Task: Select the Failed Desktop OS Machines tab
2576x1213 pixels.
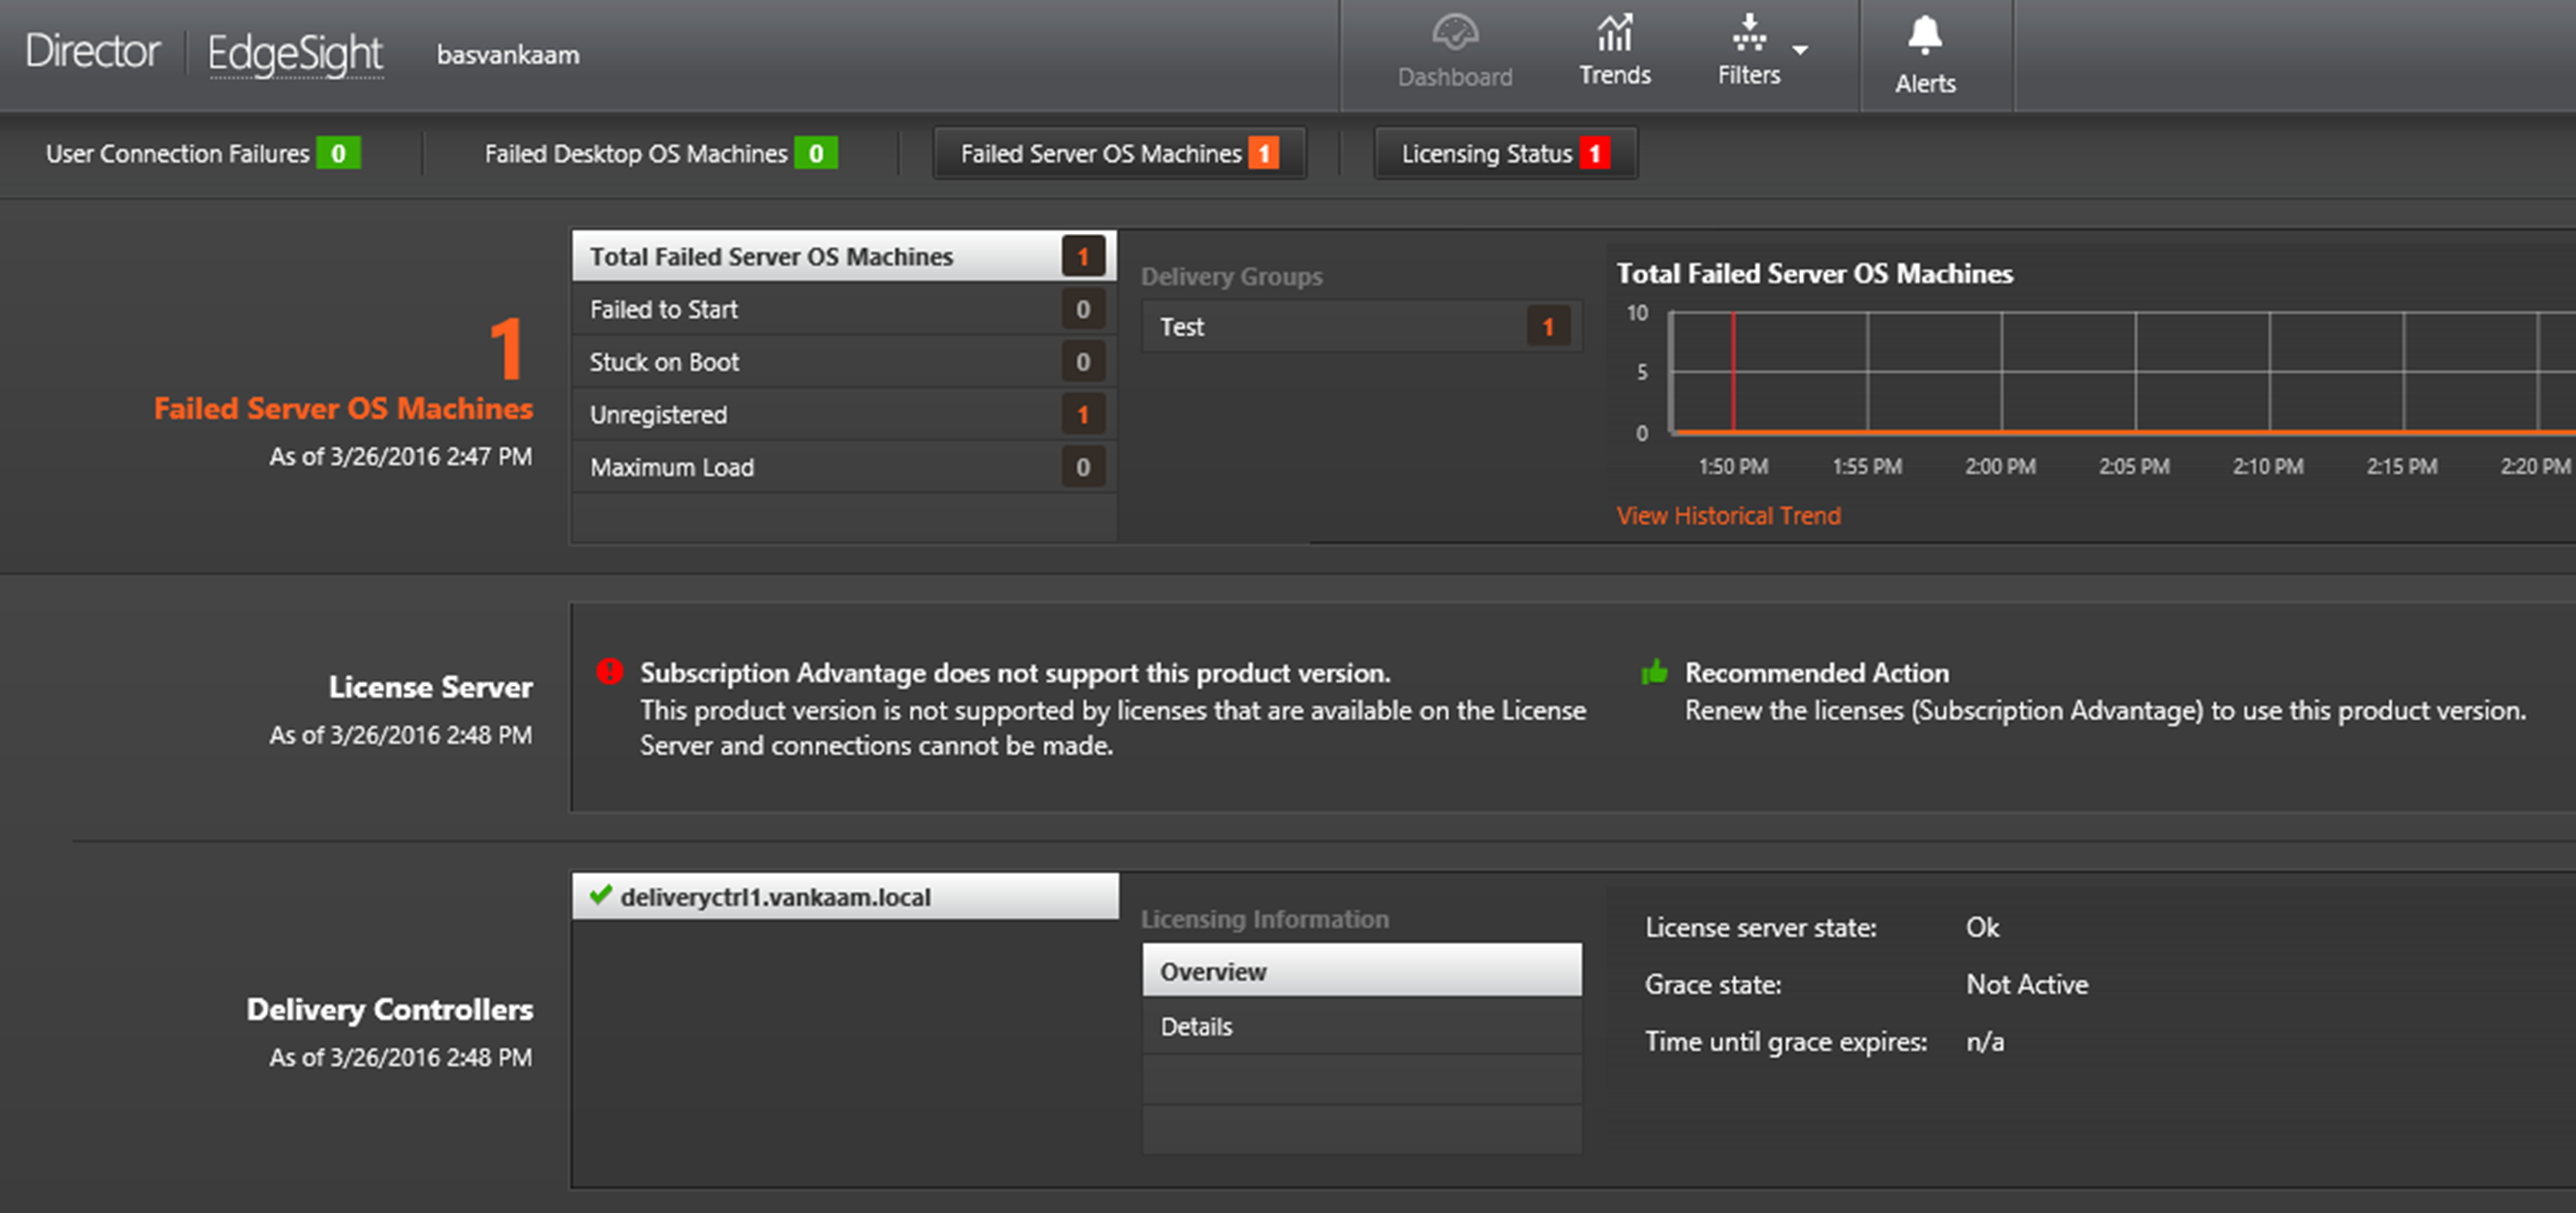Action: click(x=661, y=153)
